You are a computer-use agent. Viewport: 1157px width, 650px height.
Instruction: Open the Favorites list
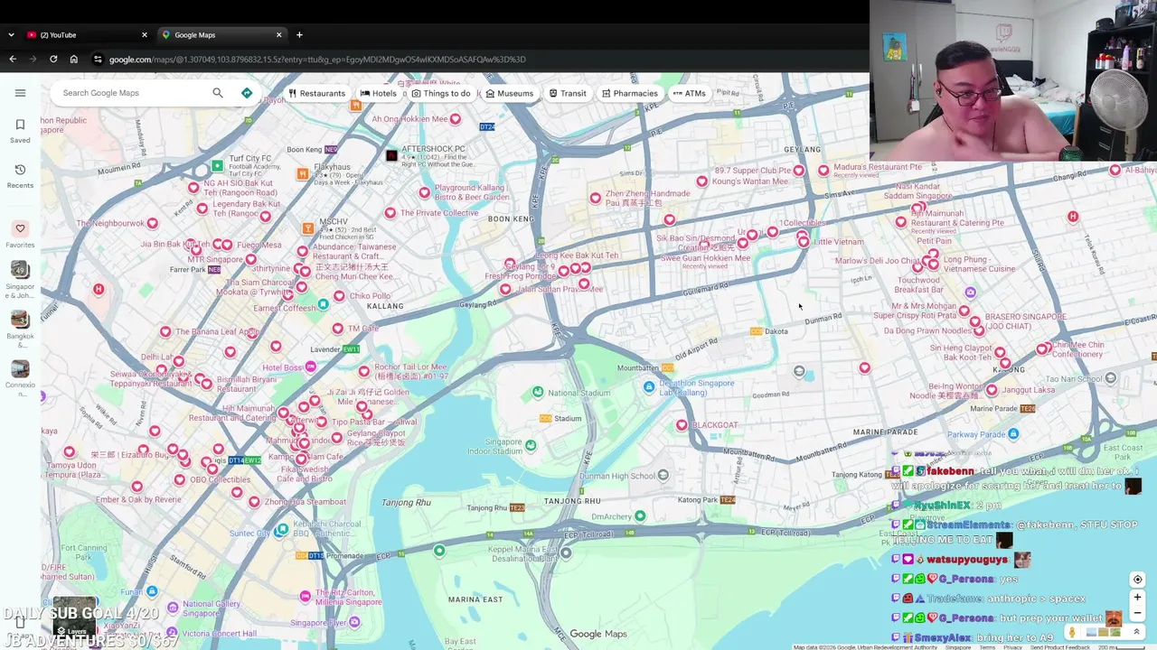[x=20, y=234]
